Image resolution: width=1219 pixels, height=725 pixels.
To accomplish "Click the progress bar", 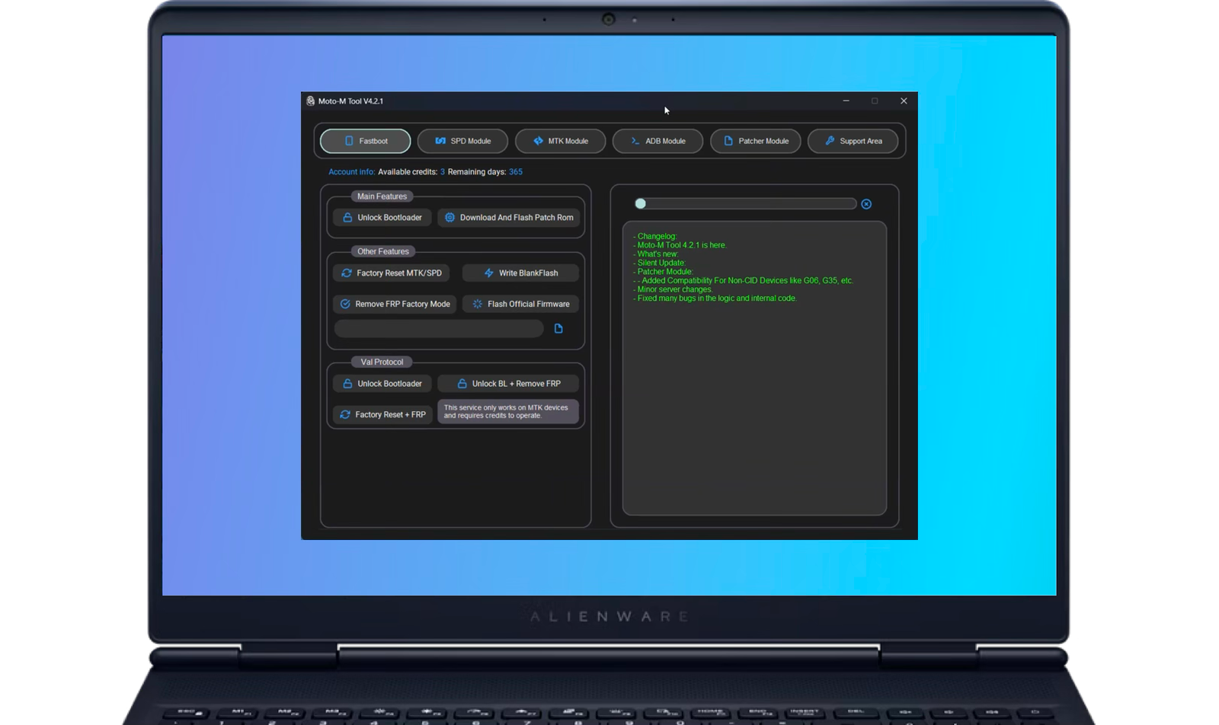I will pos(746,203).
